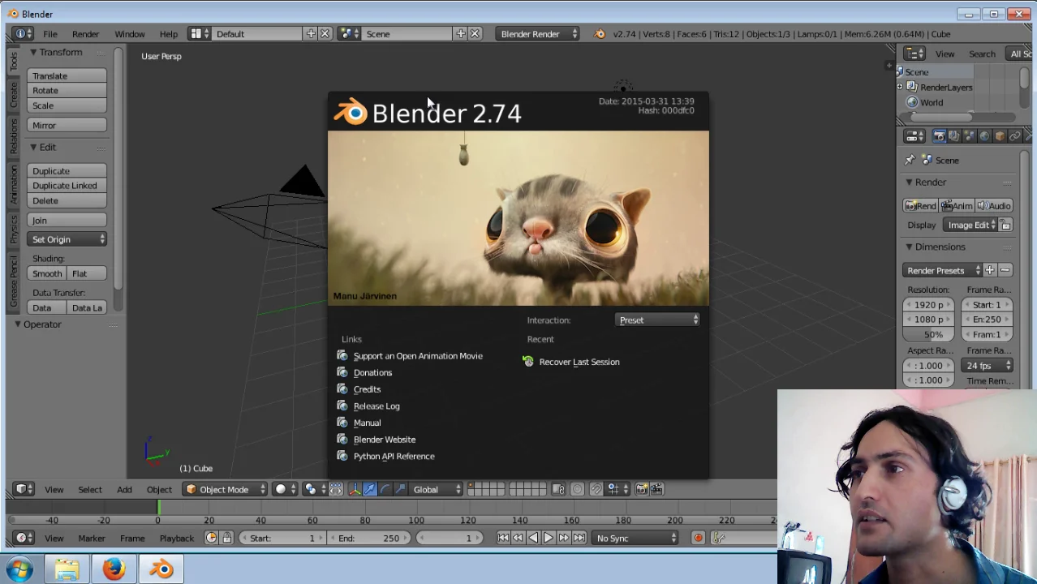The height and width of the screenshot is (584, 1037).
Task: Remove render preset with minus button
Action: tap(1005, 270)
